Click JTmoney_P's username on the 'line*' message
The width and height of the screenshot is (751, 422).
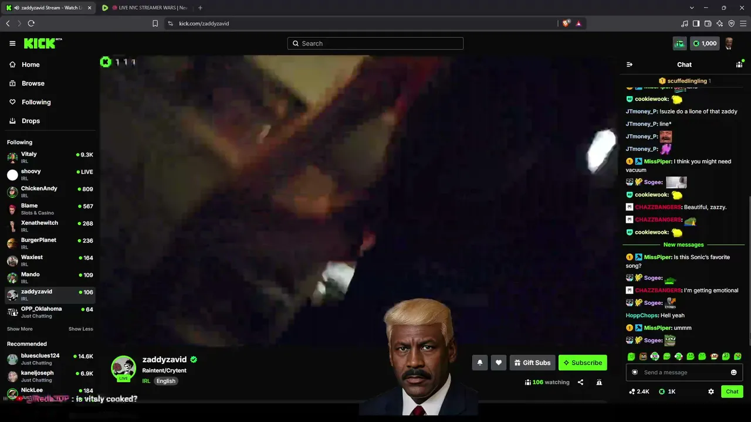pos(642,124)
